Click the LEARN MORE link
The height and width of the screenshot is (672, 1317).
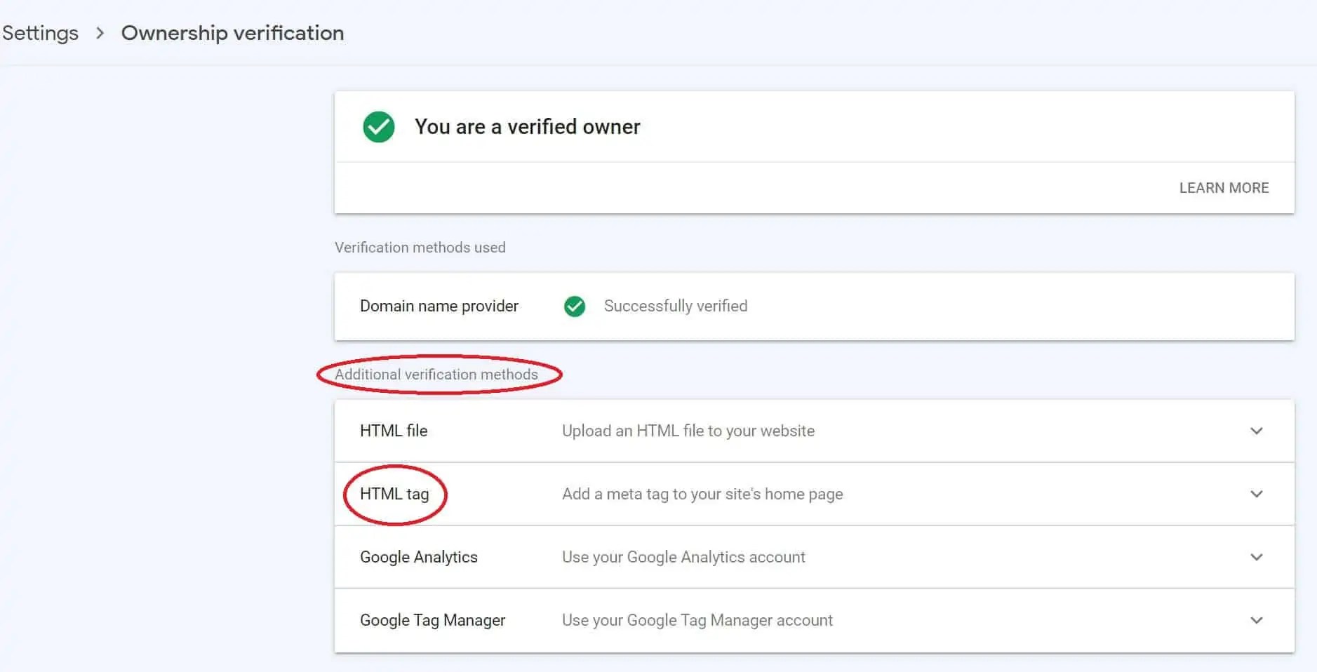[1224, 187]
